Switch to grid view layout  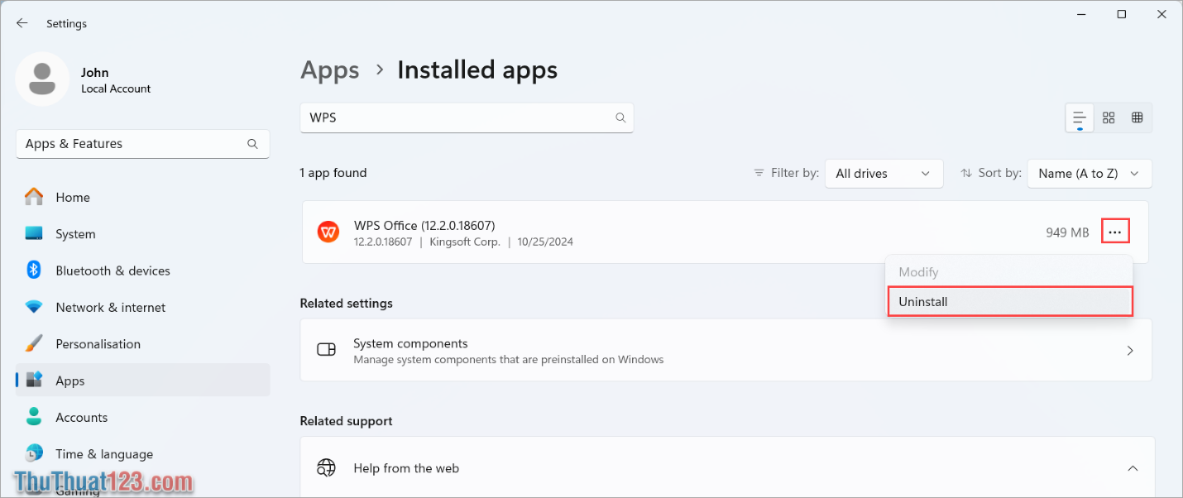coord(1109,117)
